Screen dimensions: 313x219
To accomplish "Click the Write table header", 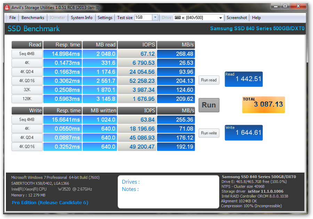I will [x=27, y=111].
